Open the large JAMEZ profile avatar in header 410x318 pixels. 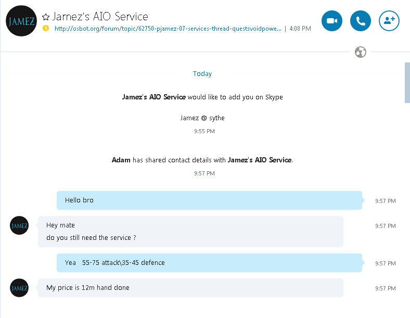point(21,21)
